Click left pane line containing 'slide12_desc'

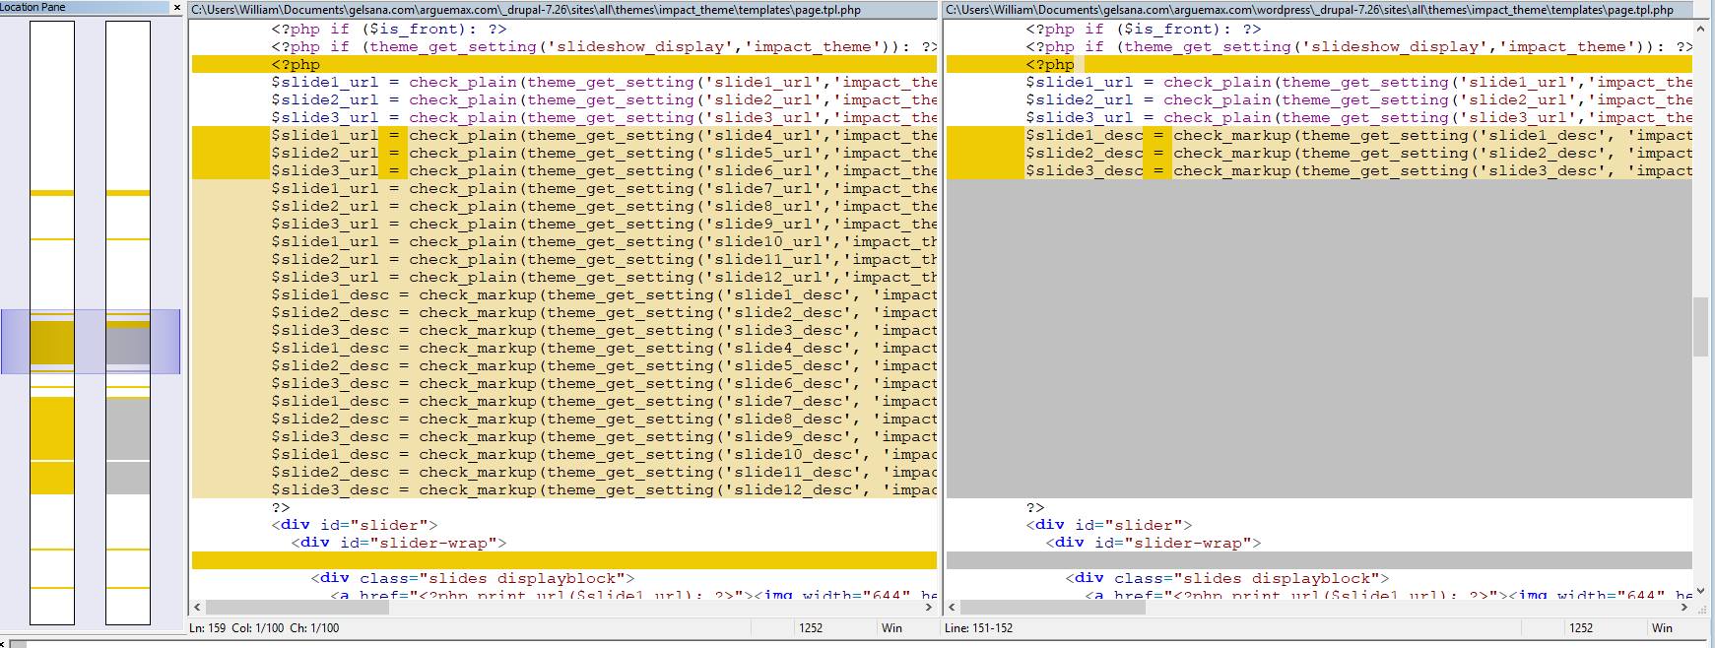(x=564, y=489)
